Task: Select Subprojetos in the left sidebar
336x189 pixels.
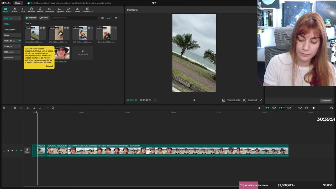Action: (x=10, y=30)
